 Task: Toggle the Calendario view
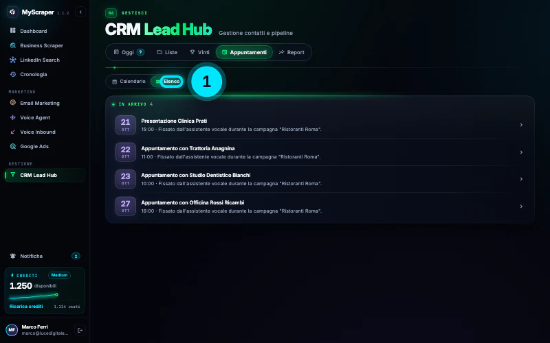[129, 81]
